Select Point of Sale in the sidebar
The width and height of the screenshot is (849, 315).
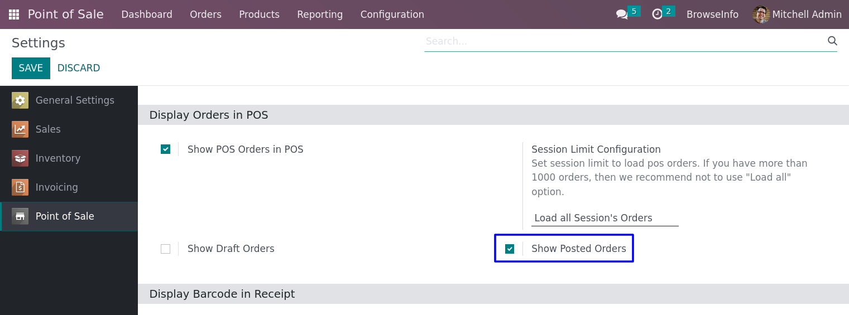69,216
